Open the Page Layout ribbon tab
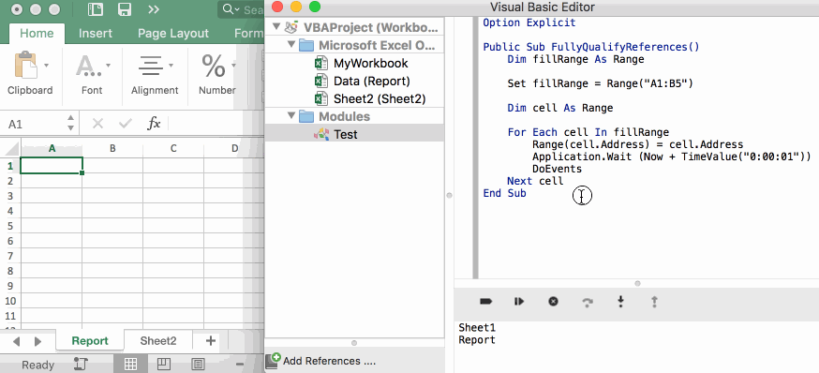This screenshot has width=819, height=373. (x=172, y=34)
